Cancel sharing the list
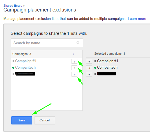Screen dimensions: 150x134 (x=45, y=120)
